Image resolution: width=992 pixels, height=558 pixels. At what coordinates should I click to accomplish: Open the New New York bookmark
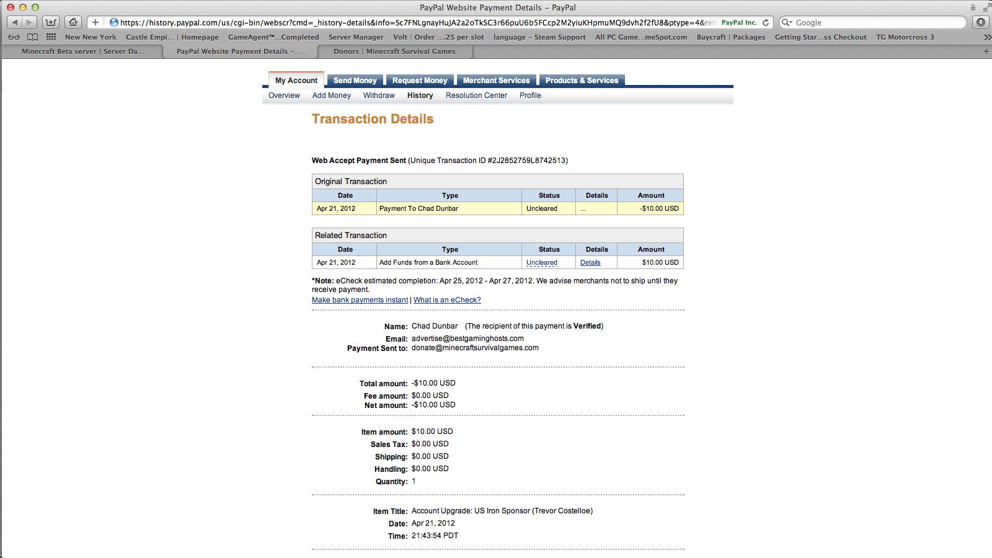coord(91,37)
